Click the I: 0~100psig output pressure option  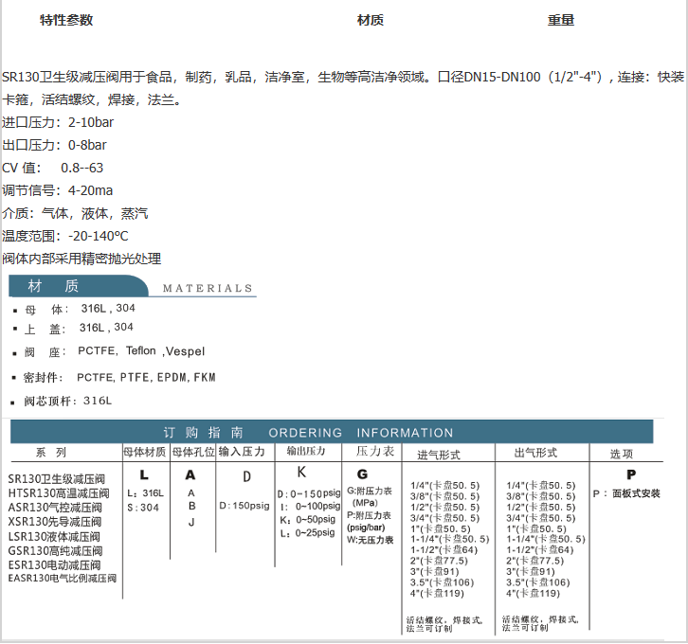click(x=311, y=507)
